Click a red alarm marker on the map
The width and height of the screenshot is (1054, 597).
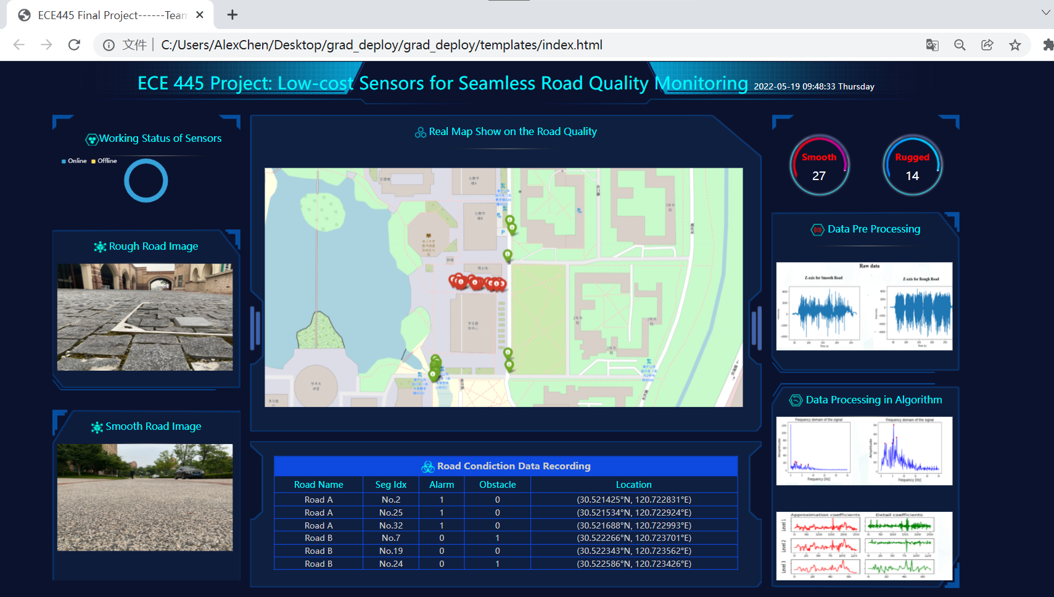(475, 283)
